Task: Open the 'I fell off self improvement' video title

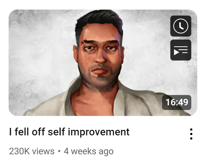Action: 69,132
